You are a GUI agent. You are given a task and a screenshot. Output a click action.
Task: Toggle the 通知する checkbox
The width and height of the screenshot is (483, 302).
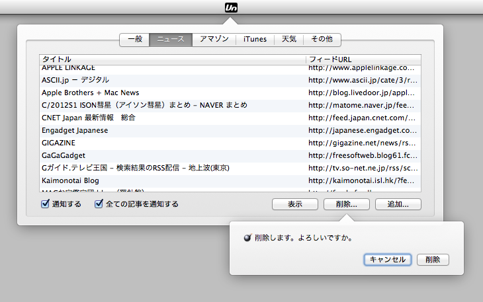(45, 204)
